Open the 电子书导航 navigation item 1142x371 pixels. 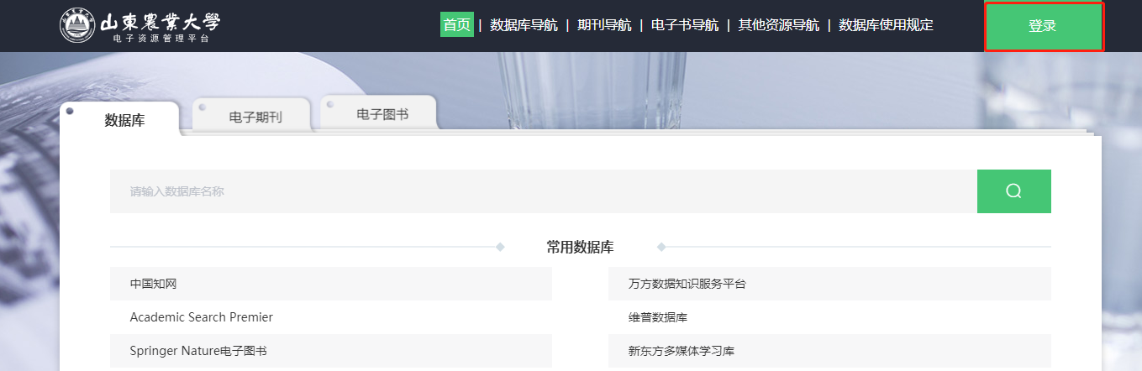pyautogui.click(x=685, y=25)
